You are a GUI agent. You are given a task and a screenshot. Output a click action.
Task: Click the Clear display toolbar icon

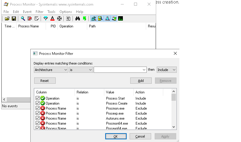[x=37, y=19]
